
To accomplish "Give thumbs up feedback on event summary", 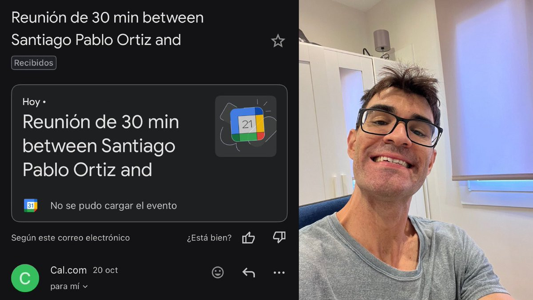I will (248, 238).
